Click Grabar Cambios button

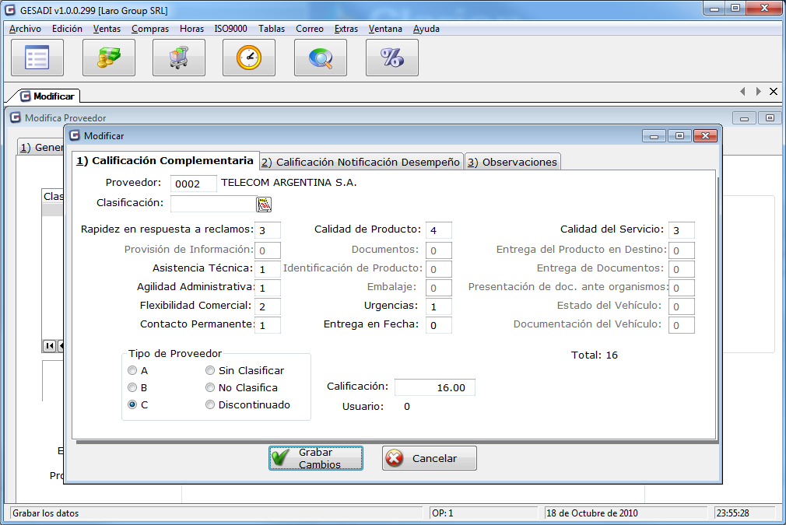[316, 458]
